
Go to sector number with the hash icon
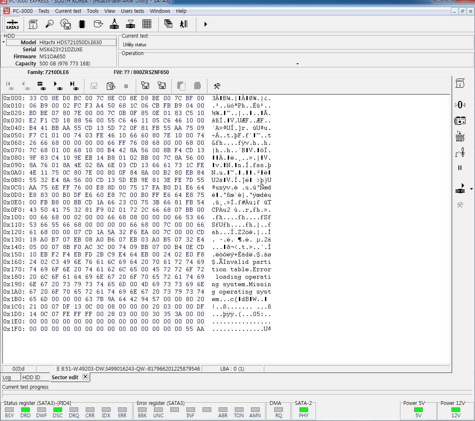tap(41, 86)
